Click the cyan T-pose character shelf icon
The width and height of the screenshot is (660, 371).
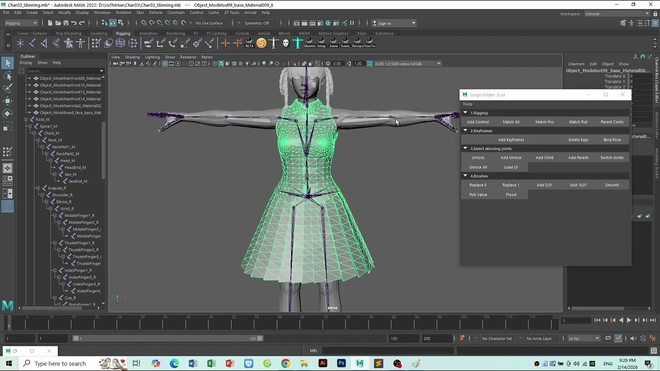click(298, 43)
